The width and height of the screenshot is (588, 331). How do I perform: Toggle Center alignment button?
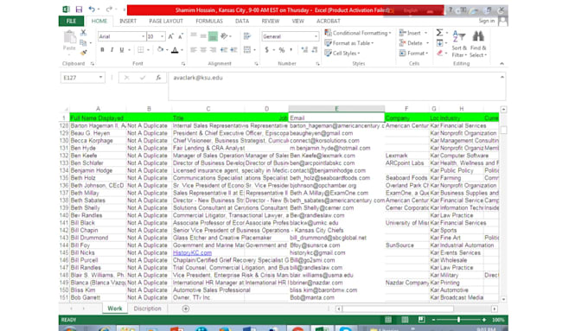(x=203, y=50)
